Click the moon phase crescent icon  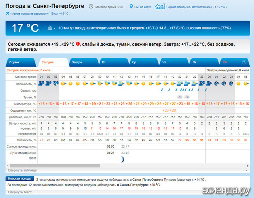pyautogui.click(x=122, y=160)
